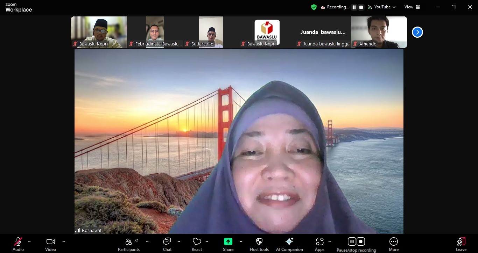Open the Chat panel
The width and height of the screenshot is (478, 253).
pos(167,244)
